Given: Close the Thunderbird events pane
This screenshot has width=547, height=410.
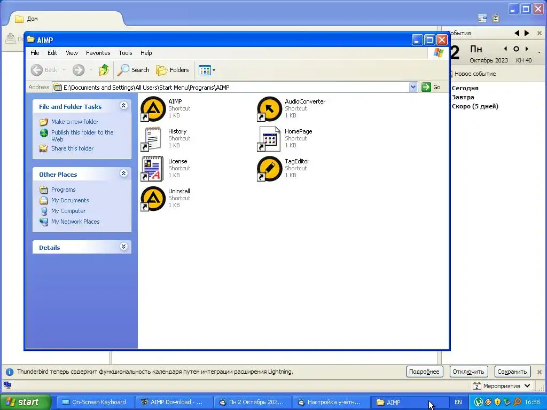Looking at the screenshot, I should [540, 33].
